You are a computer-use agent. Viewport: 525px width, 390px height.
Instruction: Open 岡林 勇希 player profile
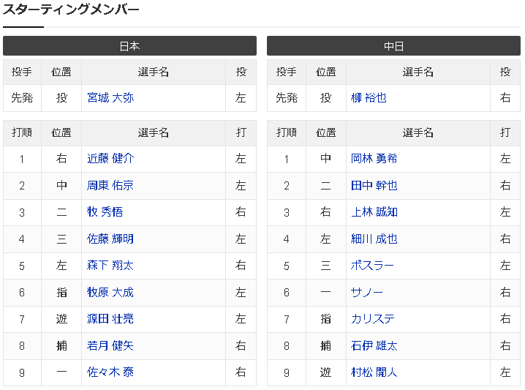click(x=374, y=159)
